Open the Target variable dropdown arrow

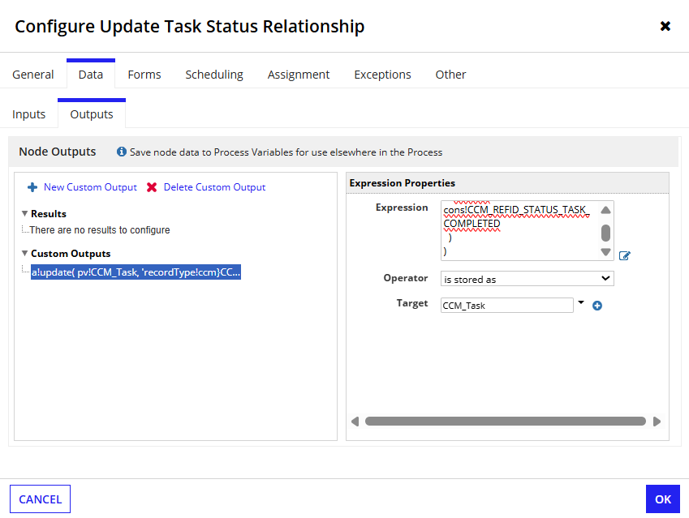(x=581, y=302)
